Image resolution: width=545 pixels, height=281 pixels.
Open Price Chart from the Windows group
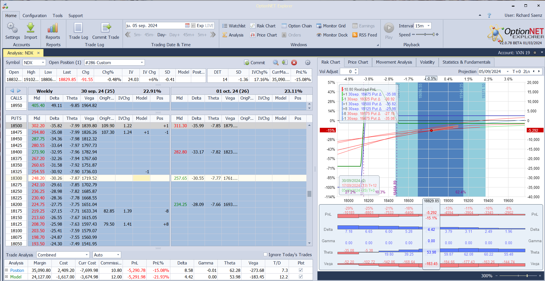point(263,35)
